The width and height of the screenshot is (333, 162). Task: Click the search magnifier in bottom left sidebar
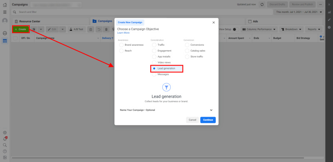(x=5, y=145)
